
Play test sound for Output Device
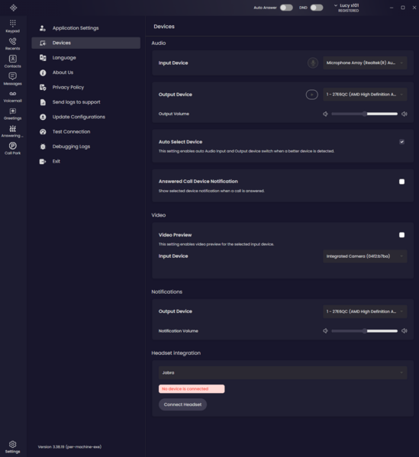[x=311, y=95]
